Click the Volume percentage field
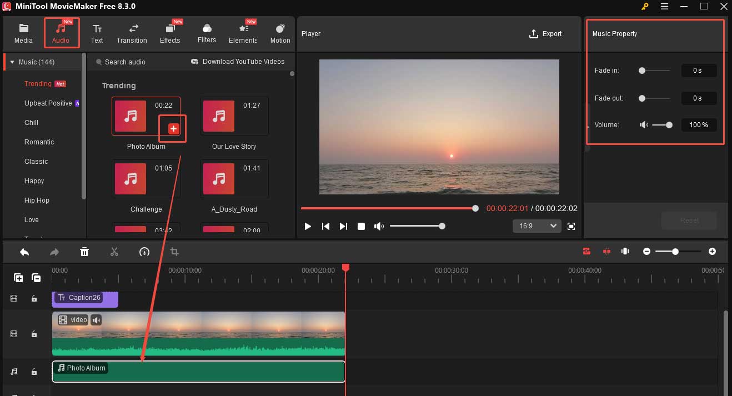The width and height of the screenshot is (732, 396). tap(699, 125)
